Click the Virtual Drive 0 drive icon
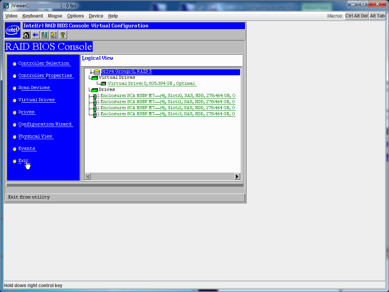Viewport: 389px width, 292px height. point(103,84)
